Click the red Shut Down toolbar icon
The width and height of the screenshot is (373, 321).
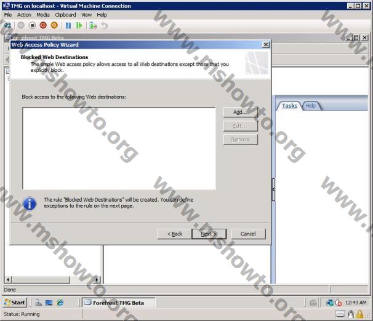43,25
